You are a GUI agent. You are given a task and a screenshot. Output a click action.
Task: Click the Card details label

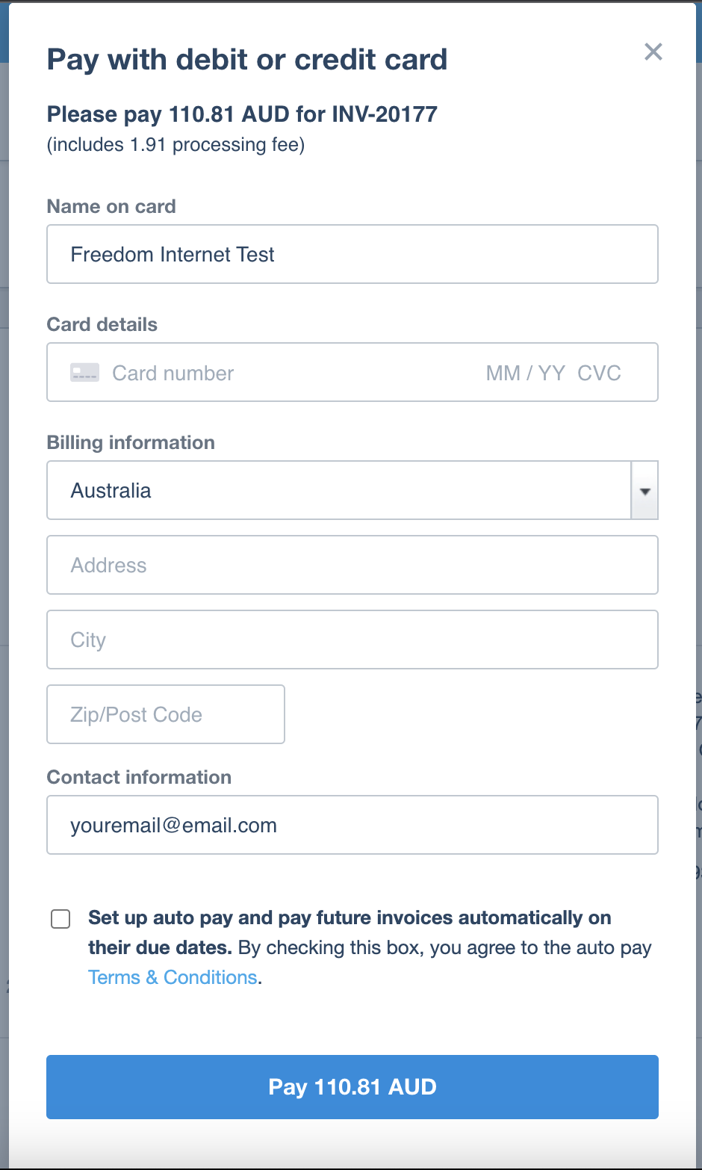click(102, 324)
